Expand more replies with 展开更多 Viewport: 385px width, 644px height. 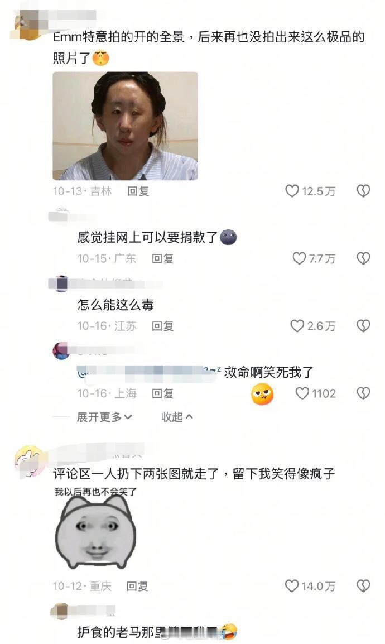click(104, 417)
